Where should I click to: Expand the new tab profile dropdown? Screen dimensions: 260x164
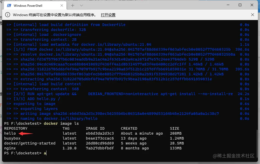81,5
